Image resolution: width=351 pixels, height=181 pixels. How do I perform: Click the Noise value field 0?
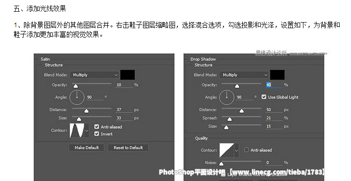coord(274,163)
